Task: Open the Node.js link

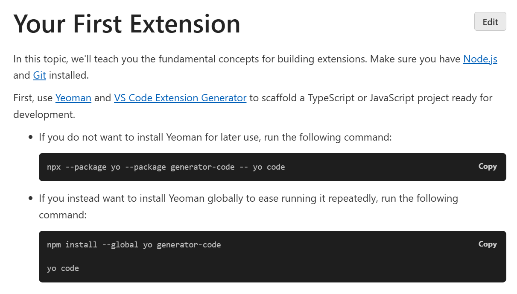Action: [480, 59]
